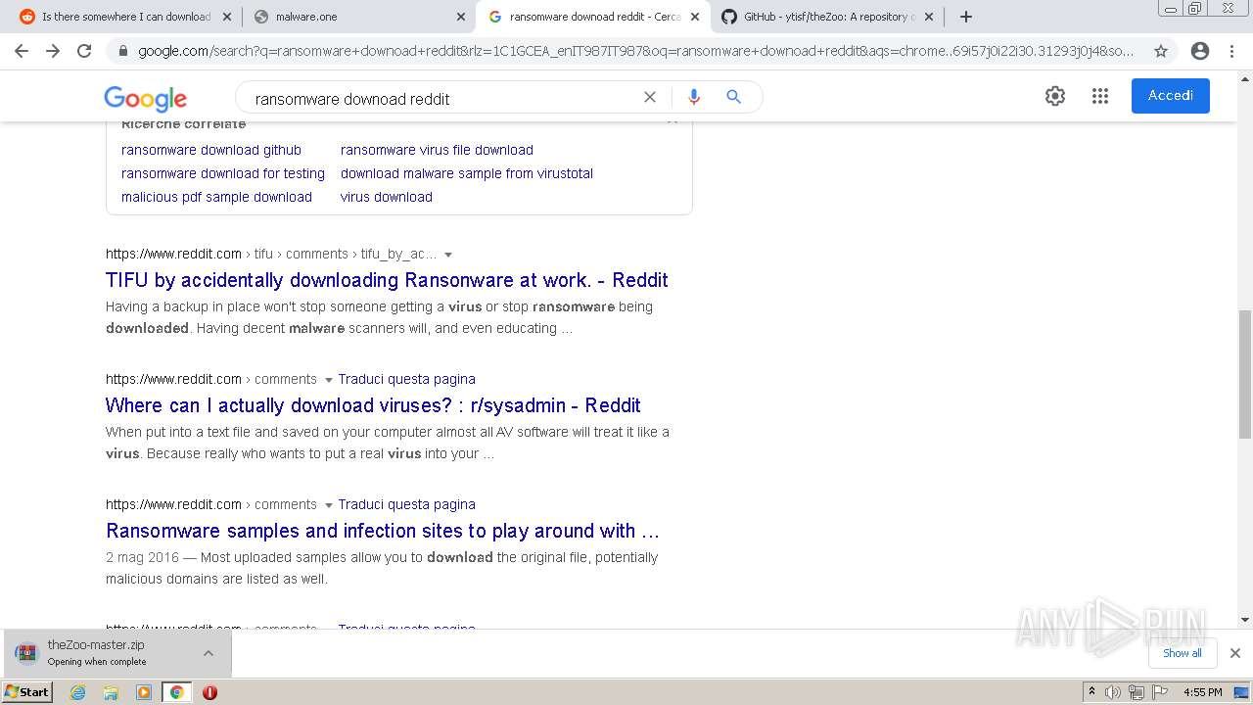
Task: Open the network tray icon
Action: click(1136, 692)
